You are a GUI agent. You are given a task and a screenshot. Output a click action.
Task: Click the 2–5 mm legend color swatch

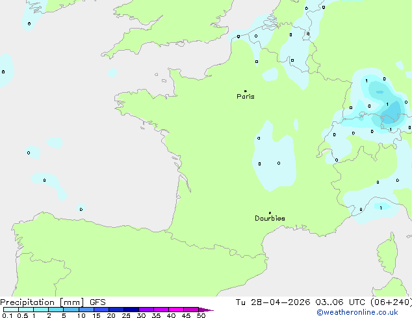[56, 310]
